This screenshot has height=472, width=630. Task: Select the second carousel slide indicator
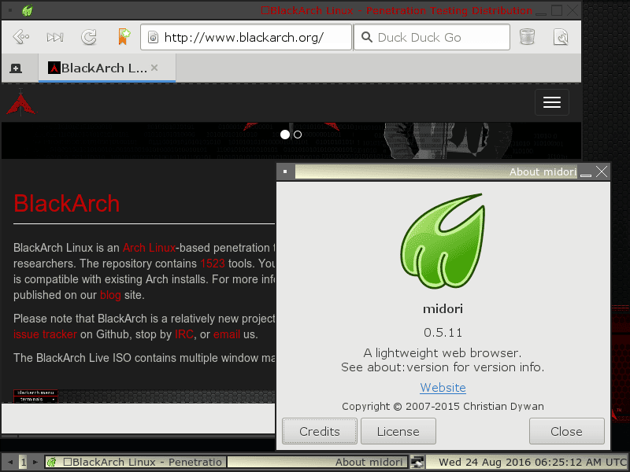(x=298, y=135)
